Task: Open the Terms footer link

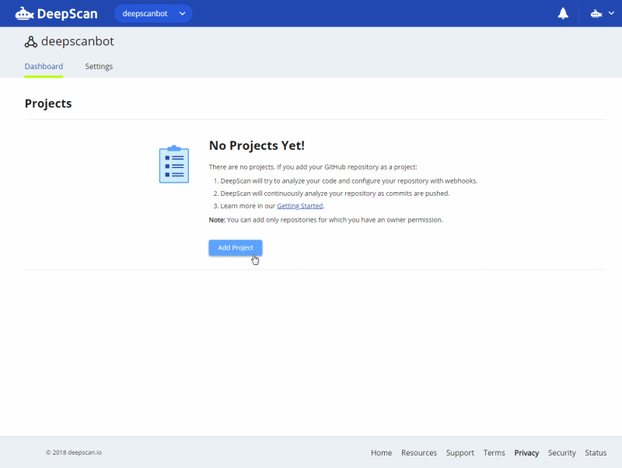Action: click(x=494, y=452)
